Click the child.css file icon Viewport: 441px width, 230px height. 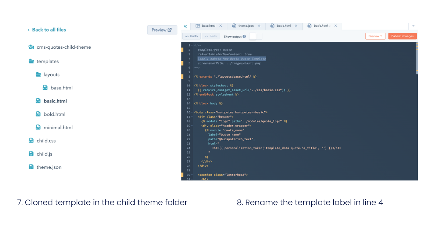click(x=31, y=140)
